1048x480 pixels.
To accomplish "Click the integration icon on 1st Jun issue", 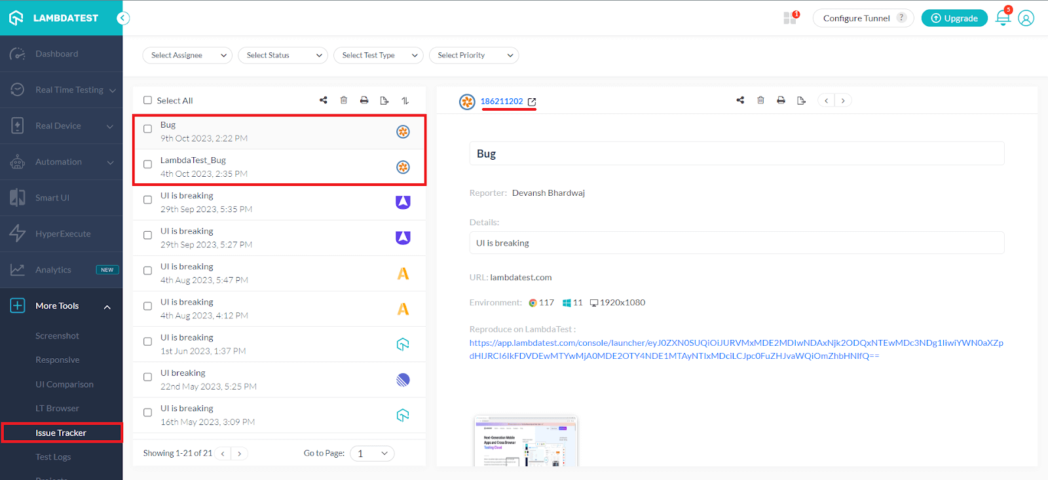I will tap(403, 344).
